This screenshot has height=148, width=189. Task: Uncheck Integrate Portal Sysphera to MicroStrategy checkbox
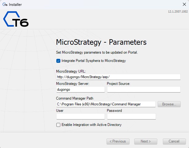coord(58,61)
